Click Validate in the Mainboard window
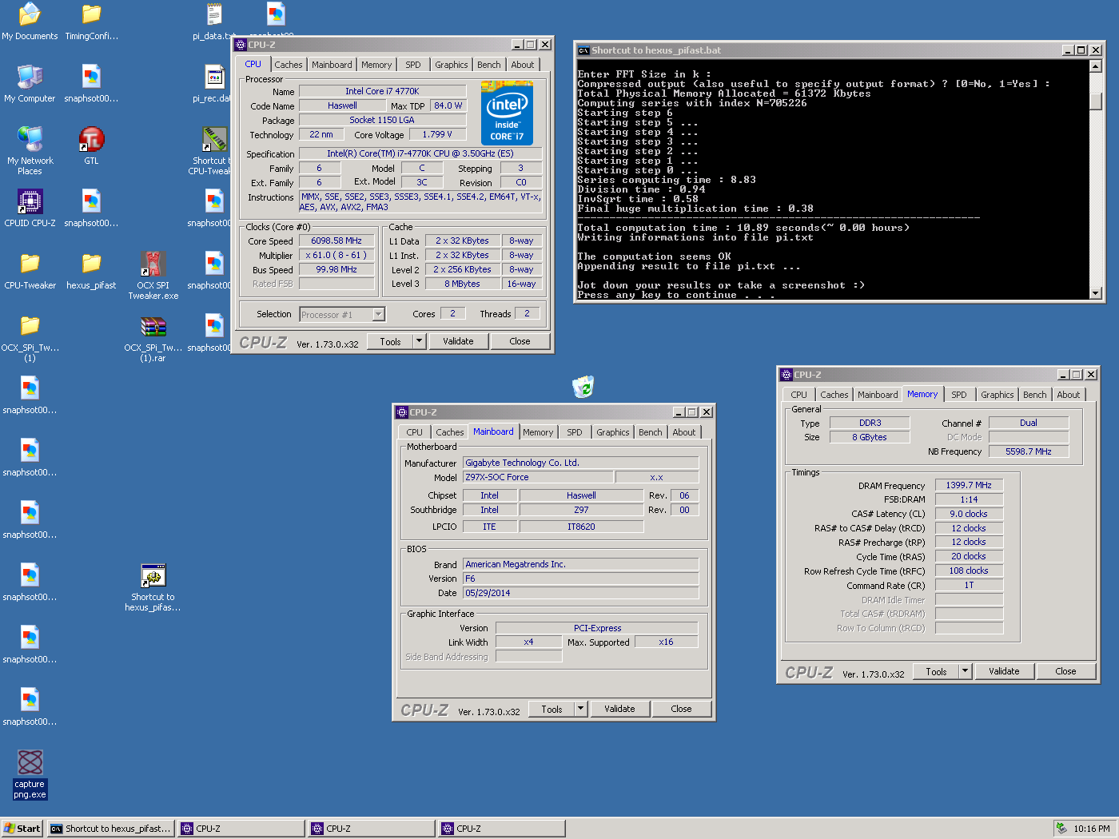1119x839 pixels. (619, 709)
